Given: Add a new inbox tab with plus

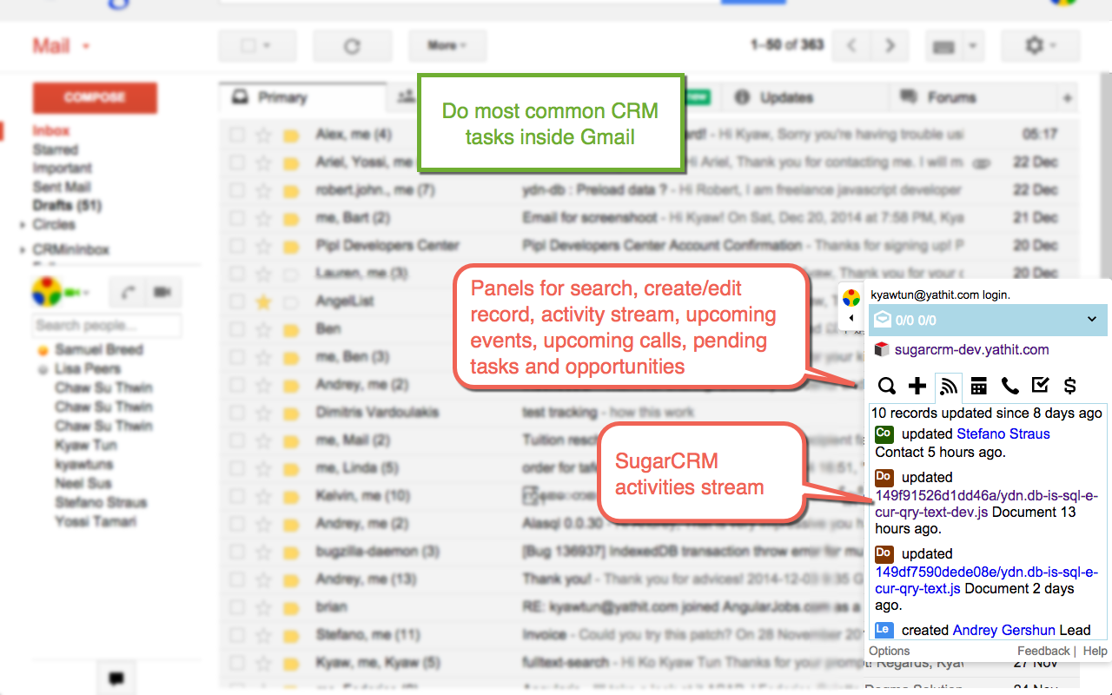Looking at the screenshot, I should point(1068,98).
